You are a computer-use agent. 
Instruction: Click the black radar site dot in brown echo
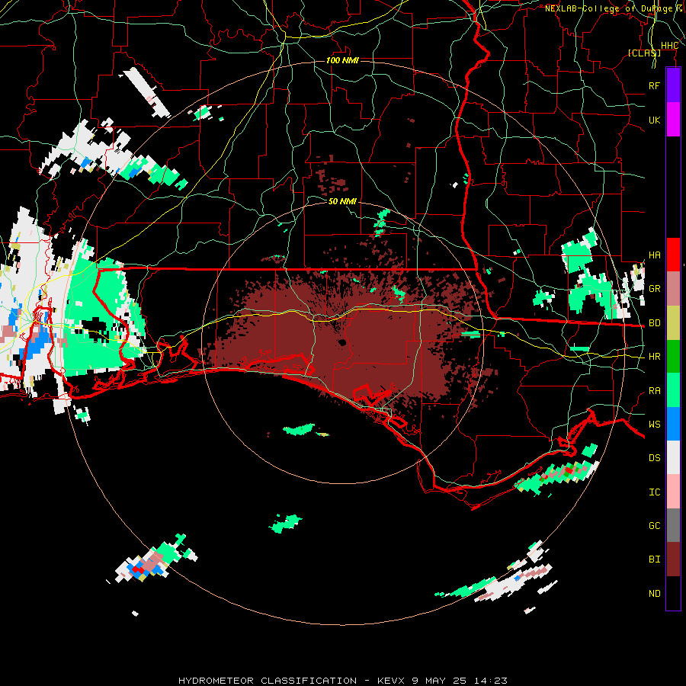point(341,342)
